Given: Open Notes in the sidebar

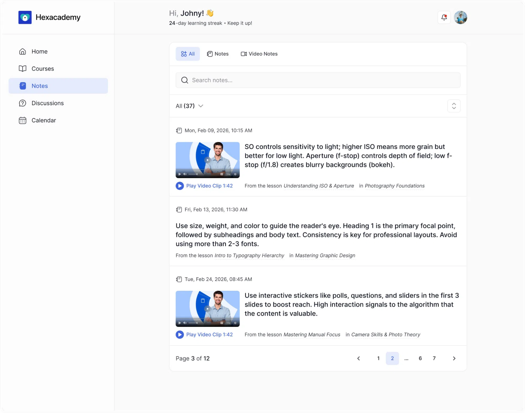Looking at the screenshot, I should coord(58,86).
